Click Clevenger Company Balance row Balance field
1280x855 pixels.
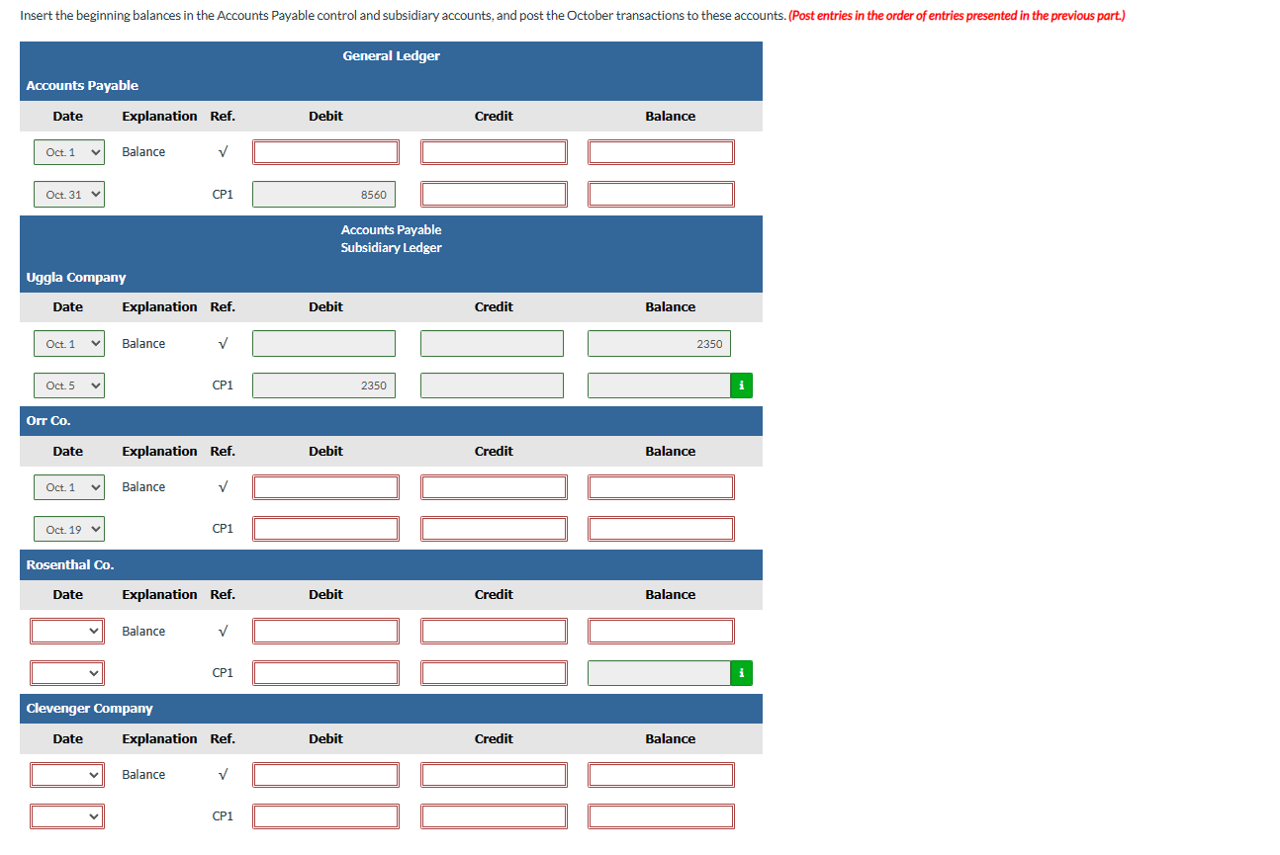pos(661,775)
